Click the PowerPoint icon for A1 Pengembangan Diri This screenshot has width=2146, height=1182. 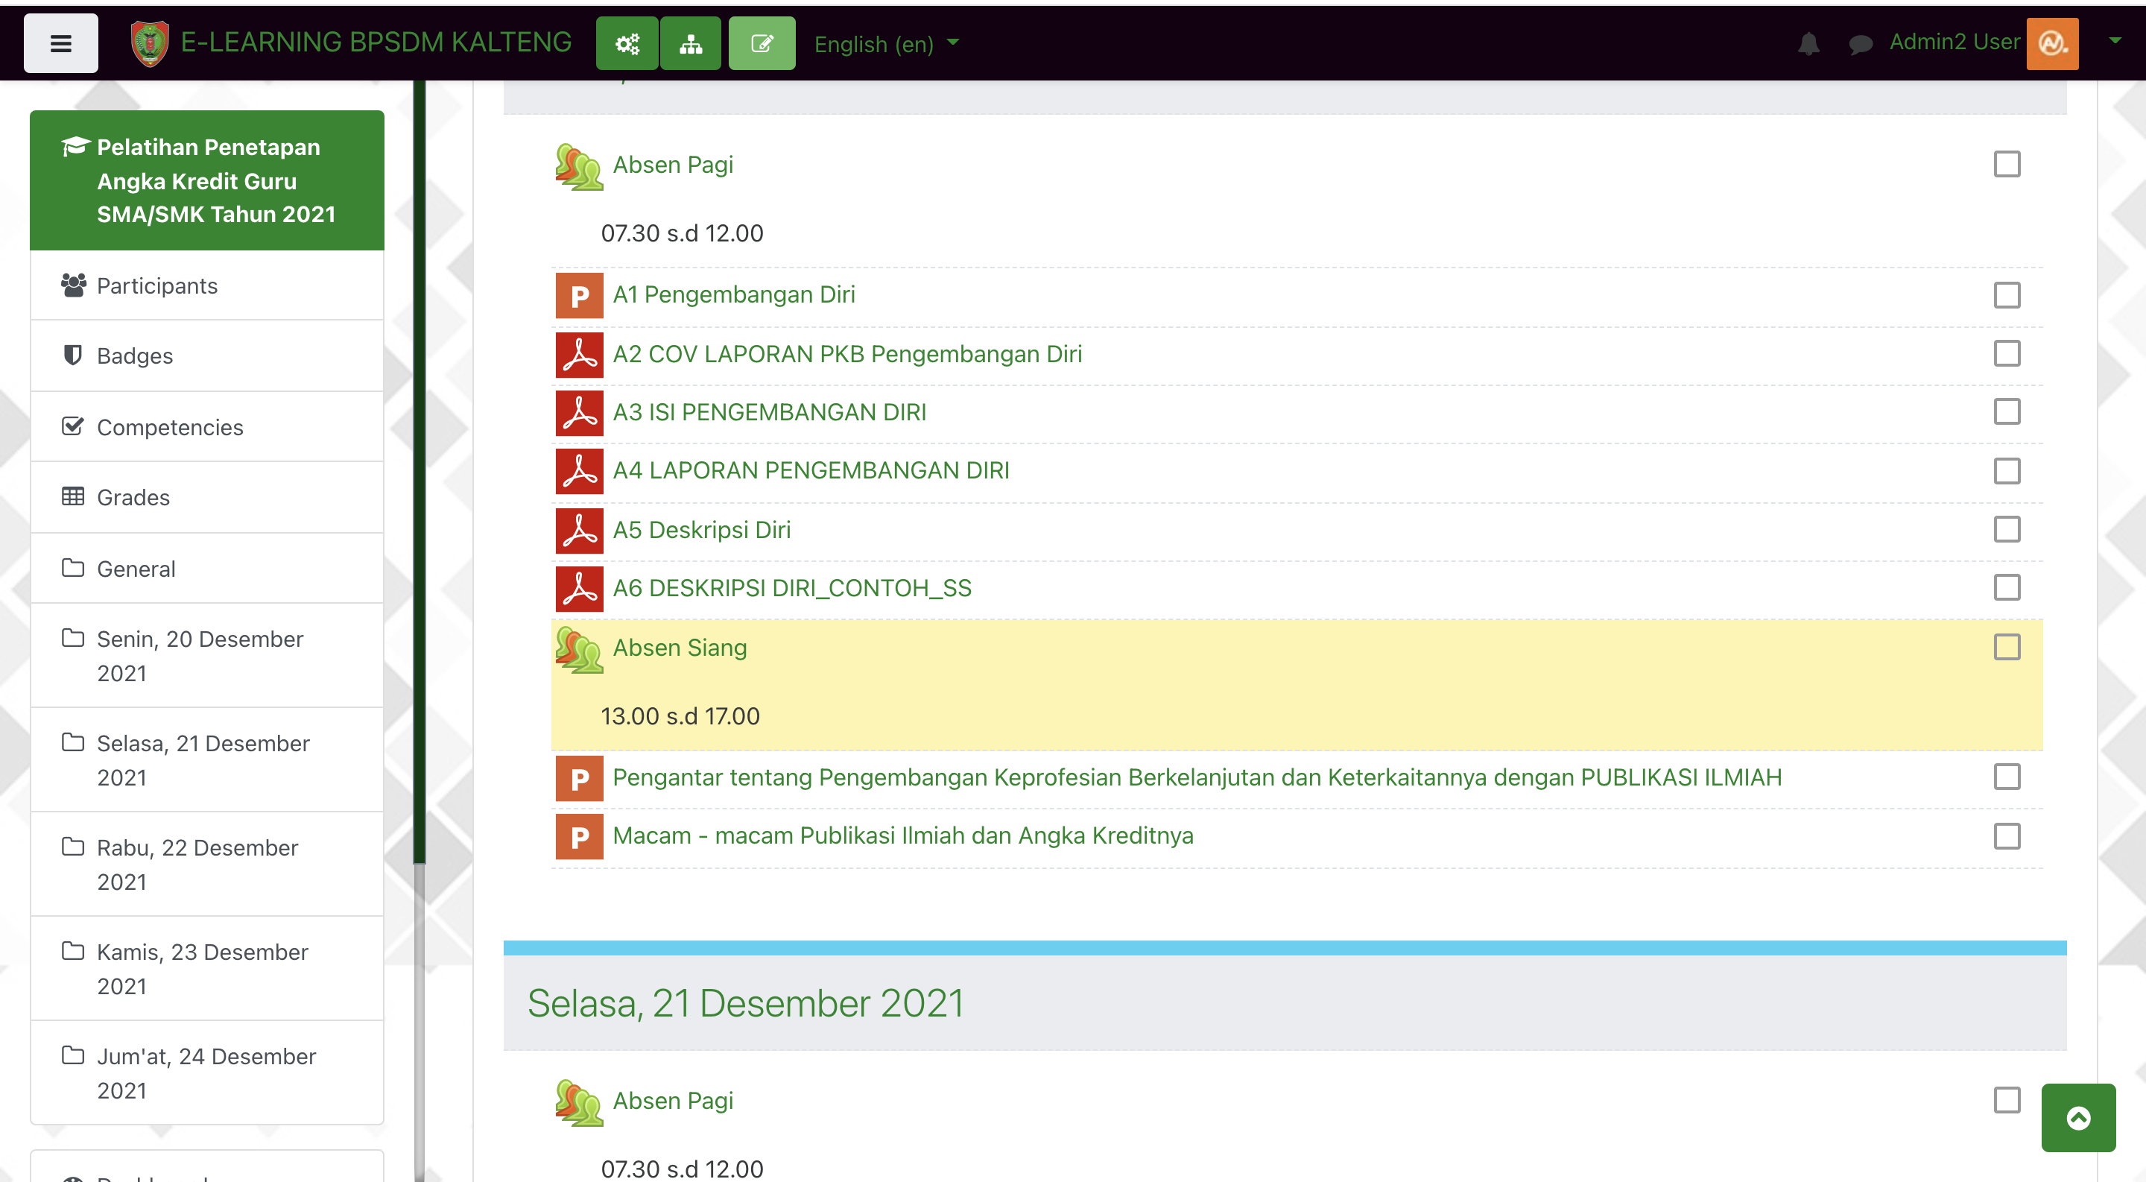tap(579, 295)
